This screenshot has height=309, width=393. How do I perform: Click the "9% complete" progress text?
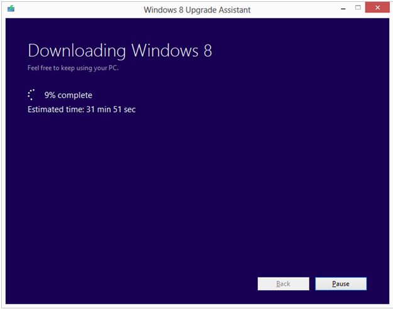click(68, 95)
